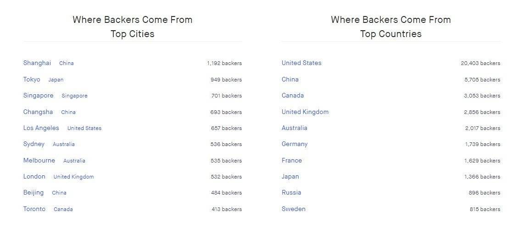Select Singapore in Top Cities list

38,96
